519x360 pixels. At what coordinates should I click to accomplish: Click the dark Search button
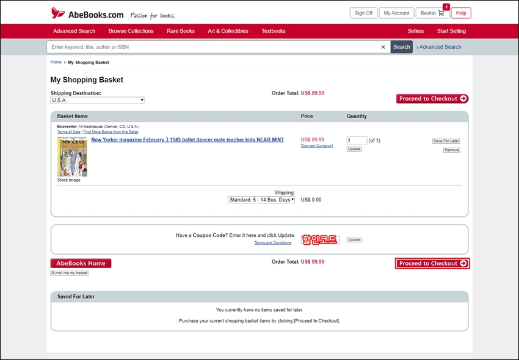tap(402, 47)
